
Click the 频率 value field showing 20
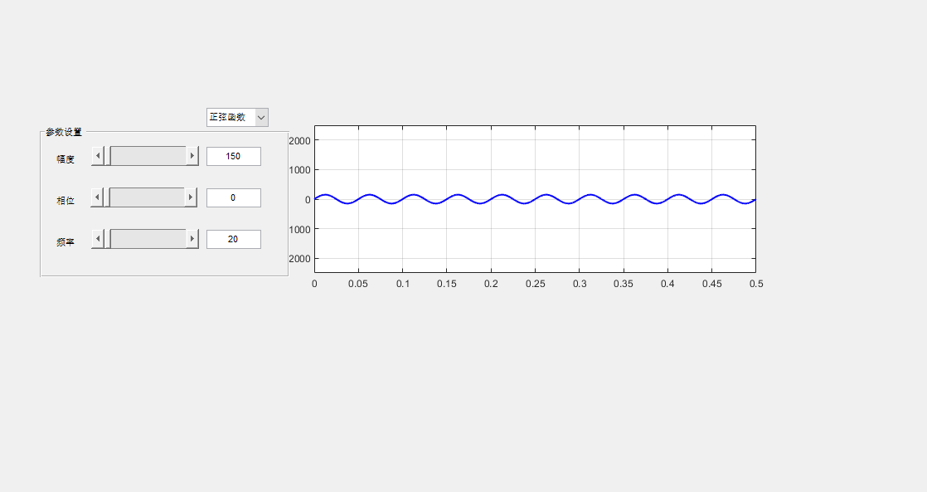[x=234, y=239]
